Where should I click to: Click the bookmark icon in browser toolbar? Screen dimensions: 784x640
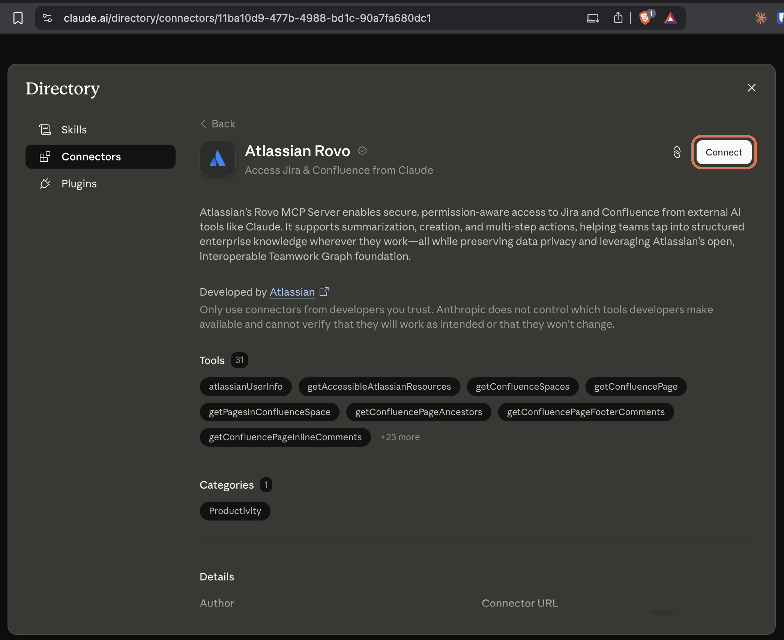pos(18,18)
